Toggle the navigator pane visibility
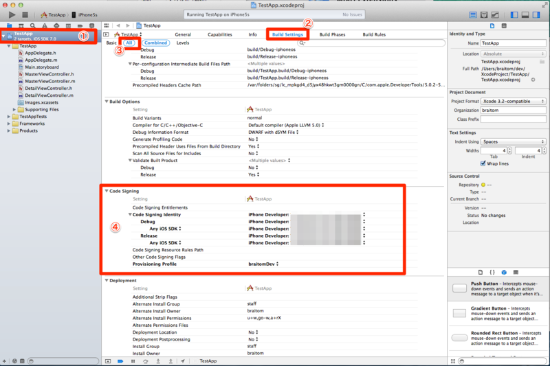550x366 pixels. tap(514, 14)
